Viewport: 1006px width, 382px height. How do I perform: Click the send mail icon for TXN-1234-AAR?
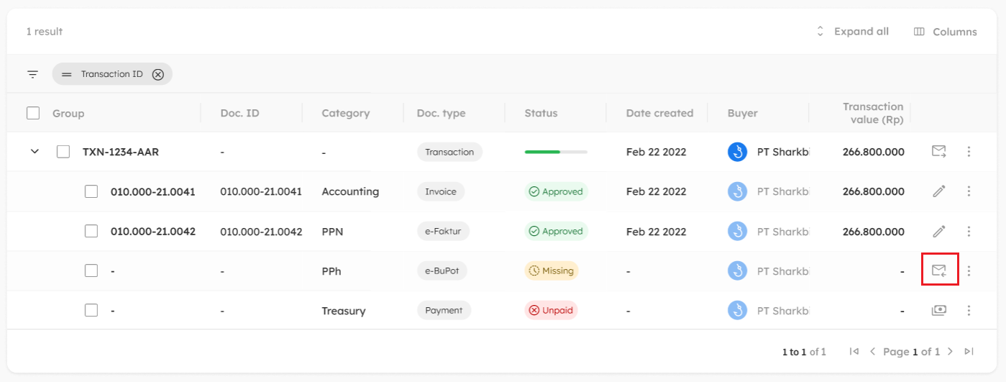(938, 152)
